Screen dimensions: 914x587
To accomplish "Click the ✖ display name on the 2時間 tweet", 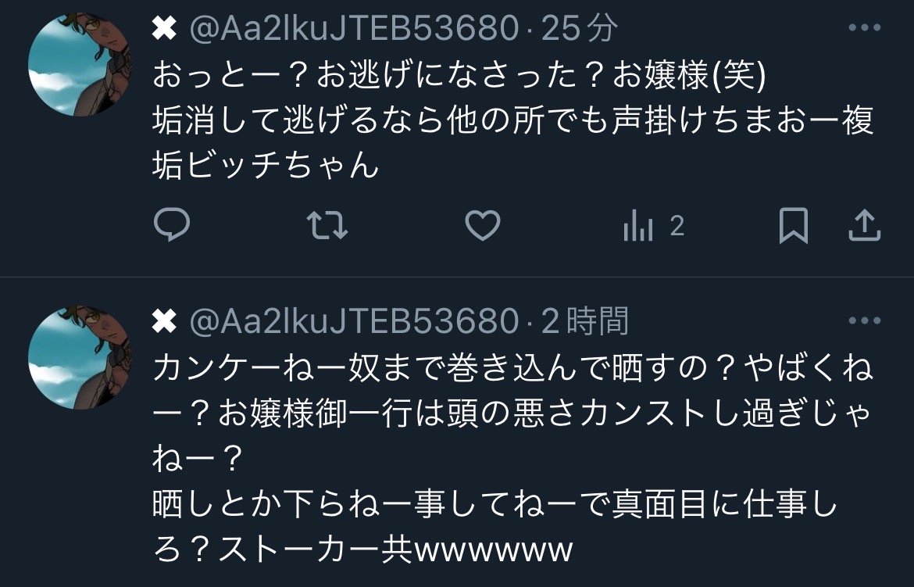I will pos(164,321).
